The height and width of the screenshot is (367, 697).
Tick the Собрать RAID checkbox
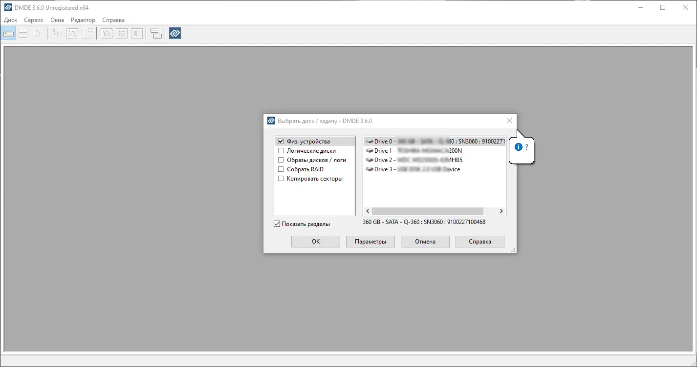click(281, 169)
